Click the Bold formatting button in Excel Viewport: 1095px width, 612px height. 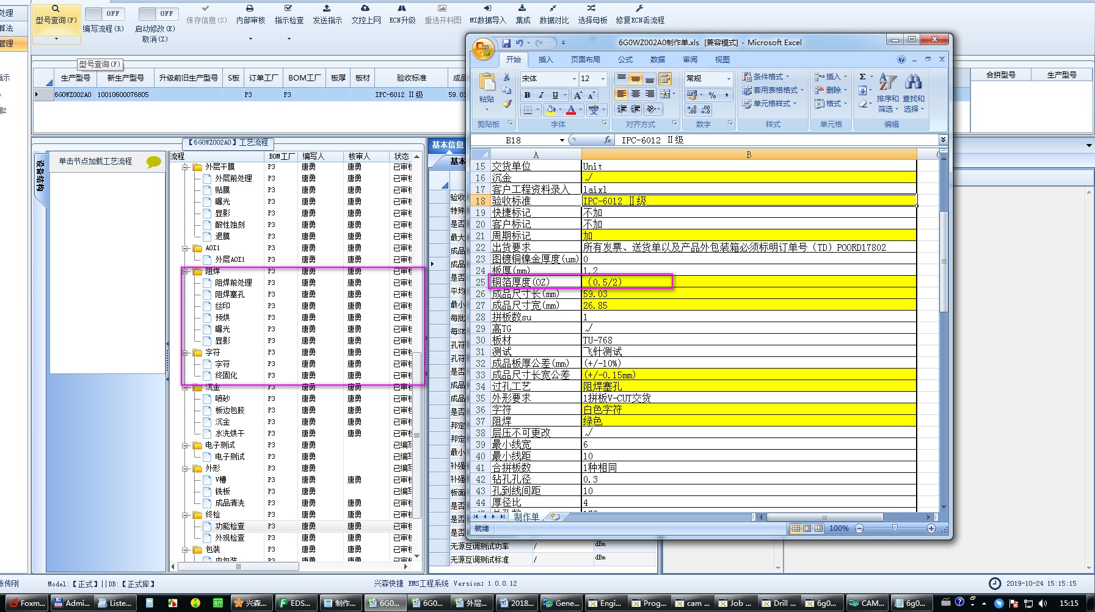coord(527,95)
